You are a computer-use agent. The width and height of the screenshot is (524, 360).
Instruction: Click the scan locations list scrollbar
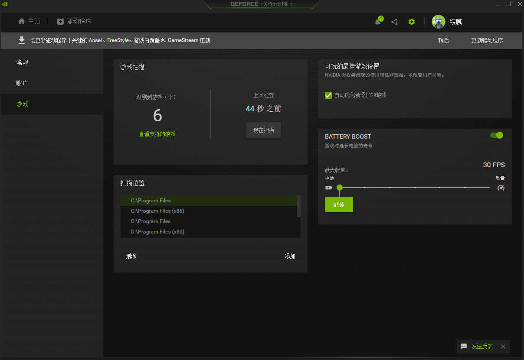(299, 206)
